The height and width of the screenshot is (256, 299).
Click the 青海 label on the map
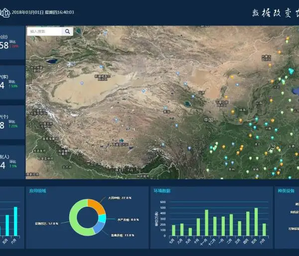point(166,112)
